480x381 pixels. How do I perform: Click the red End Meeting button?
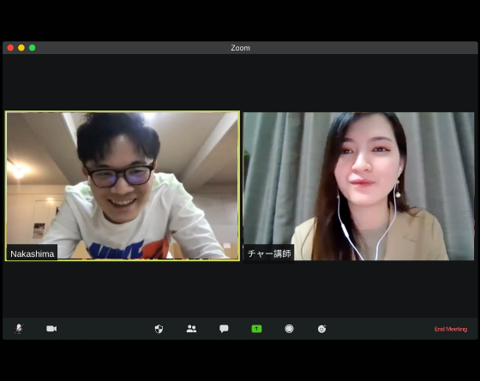tap(451, 329)
